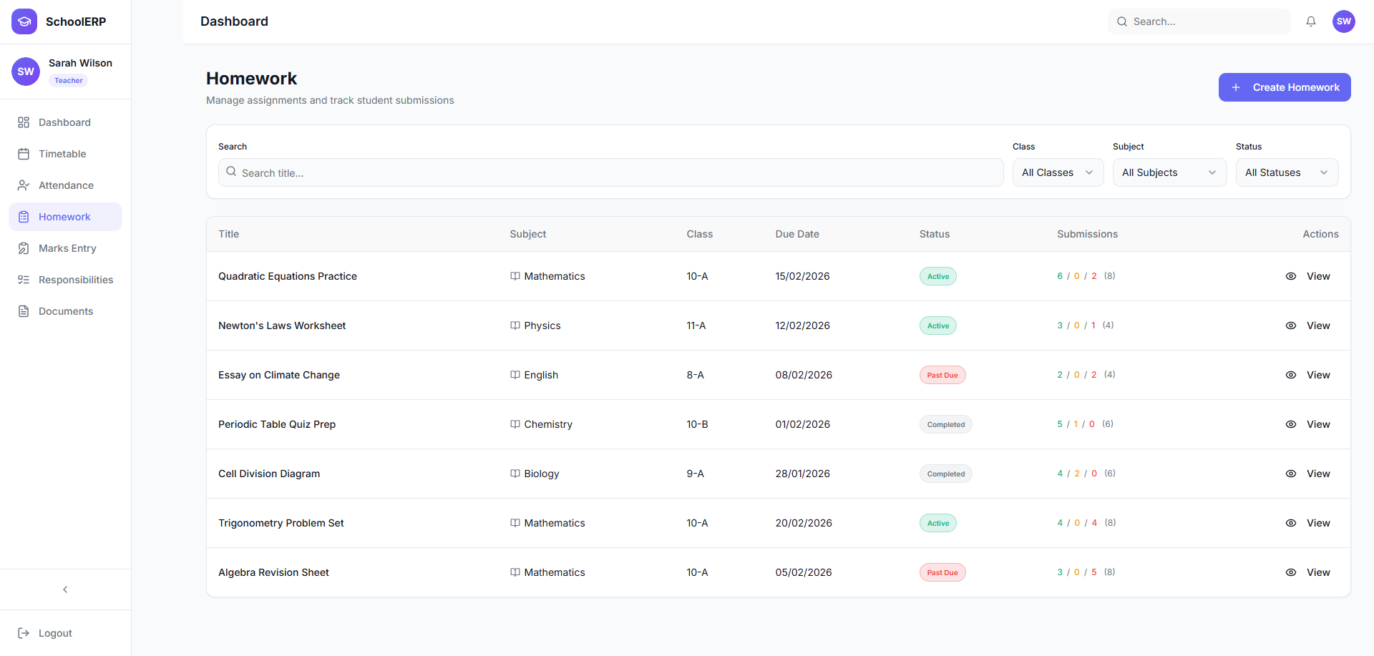Click Title column header
Screen dimensions: 1374x656
click(229, 234)
